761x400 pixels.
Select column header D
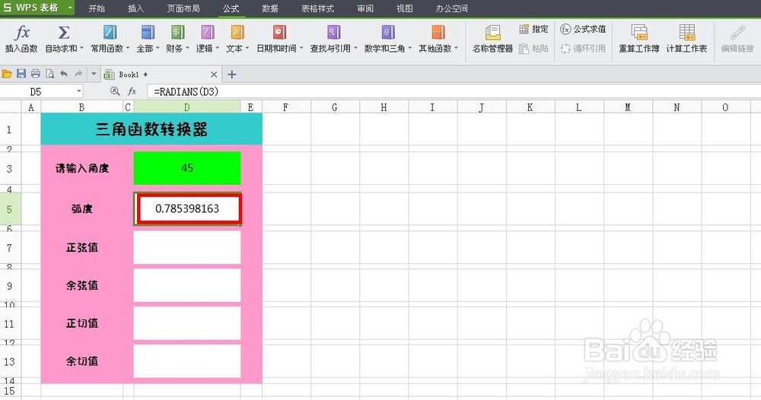pos(187,107)
